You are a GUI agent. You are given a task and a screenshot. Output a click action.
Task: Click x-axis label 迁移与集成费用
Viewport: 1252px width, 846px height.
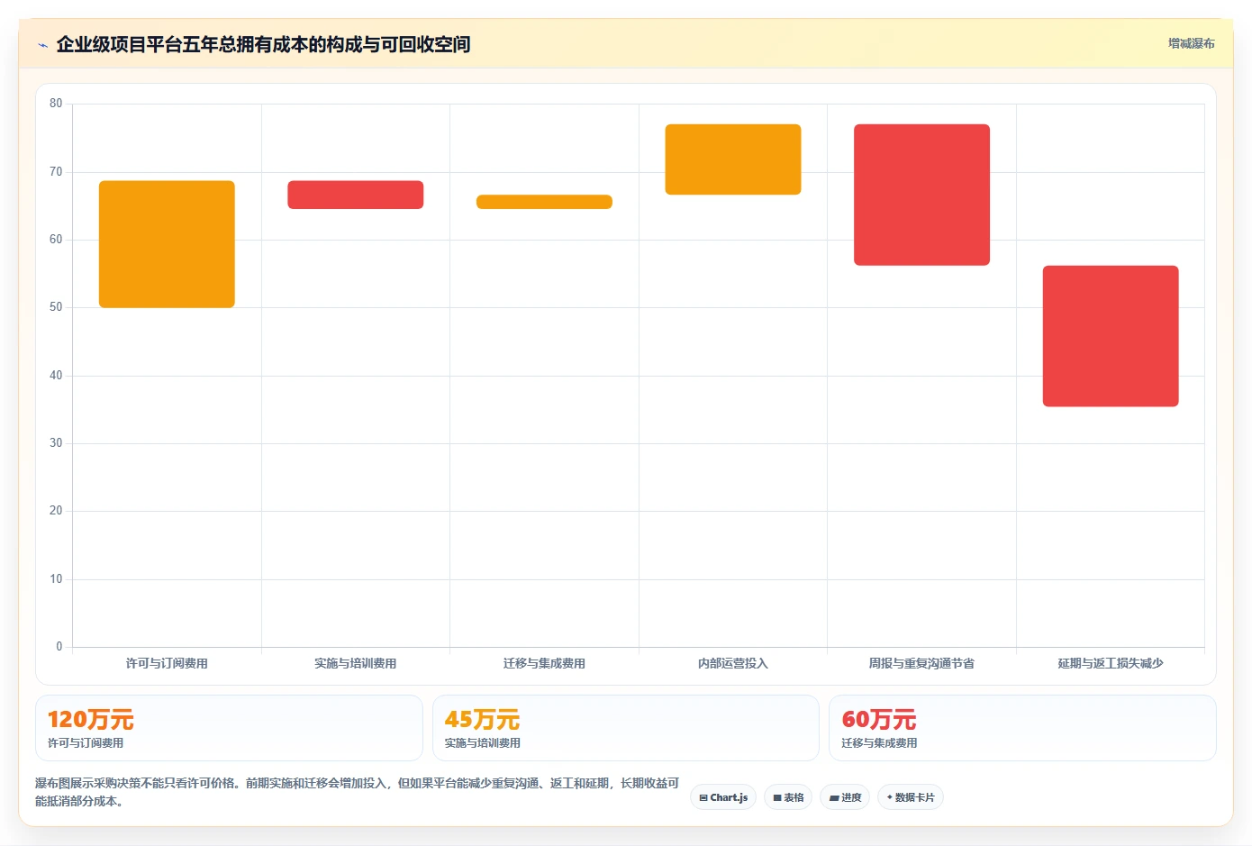[544, 663]
